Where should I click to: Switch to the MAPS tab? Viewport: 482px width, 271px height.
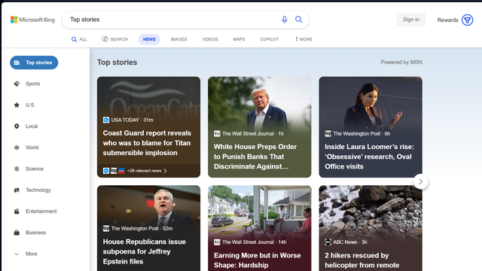pyautogui.click(x=239, y=39)
